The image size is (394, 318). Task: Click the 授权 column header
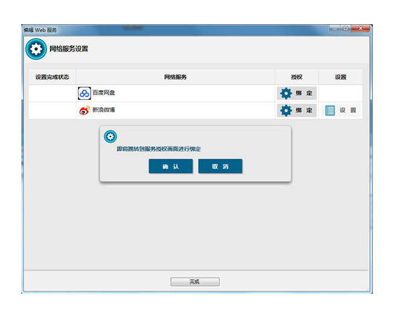coord(297,77)
